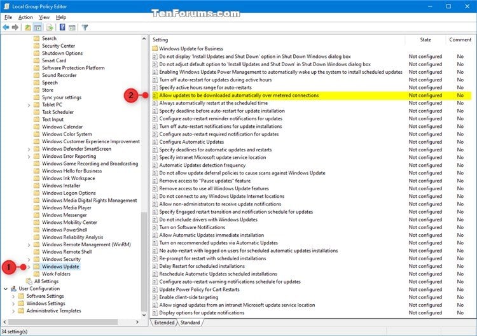Click folder icon next to Speech
This screenshot has width=477, height=336.
coord(36,83)
